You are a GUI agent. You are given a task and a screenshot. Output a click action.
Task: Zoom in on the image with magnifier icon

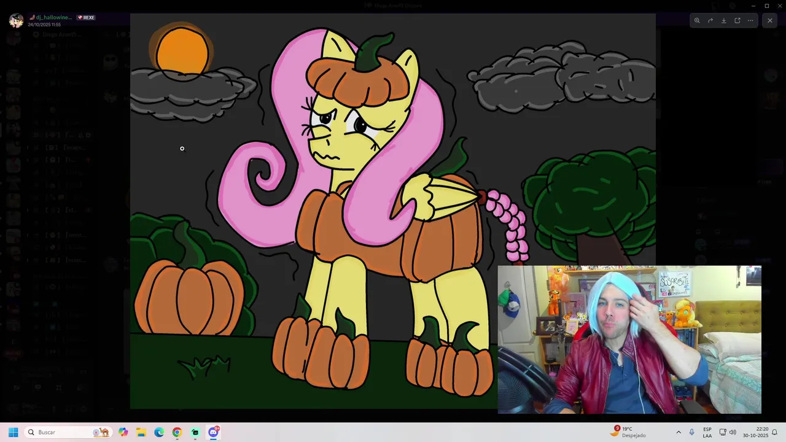tap(697, 20)
